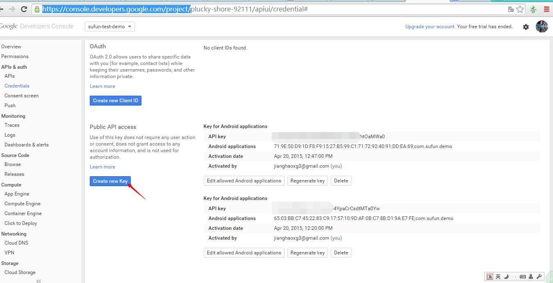The width and height of the screenshot is (553, 283).
Task: Open VPN in the sidebar
Action: [x=9, y=253]
